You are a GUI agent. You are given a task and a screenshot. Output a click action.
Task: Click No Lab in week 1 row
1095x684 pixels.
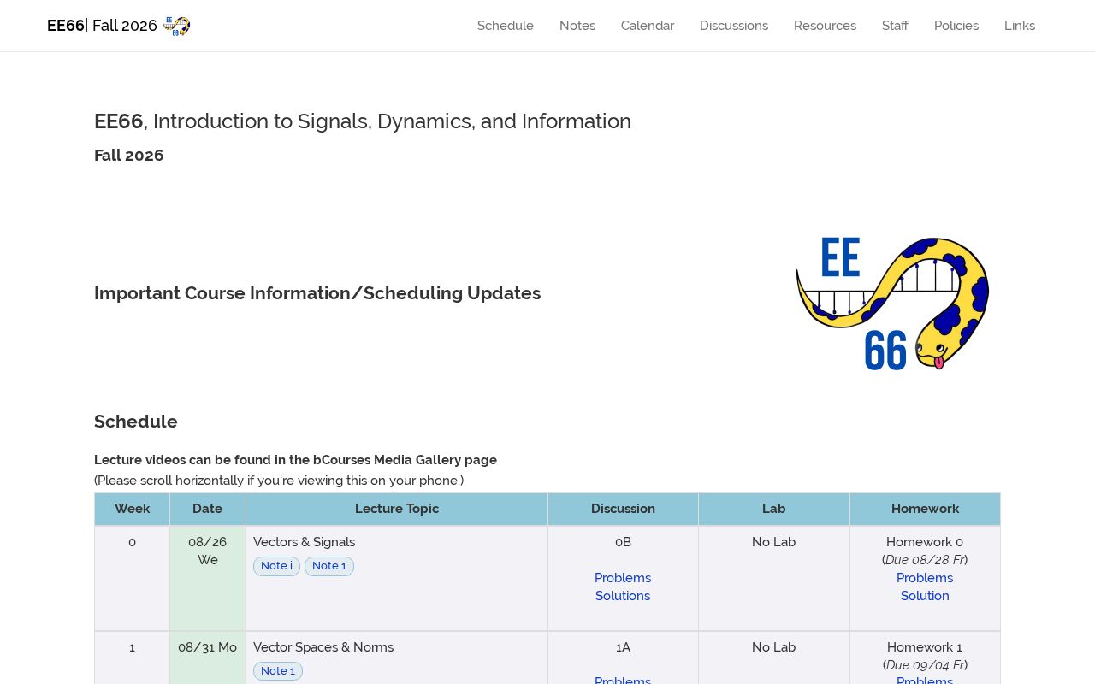[x=774, y=647]
